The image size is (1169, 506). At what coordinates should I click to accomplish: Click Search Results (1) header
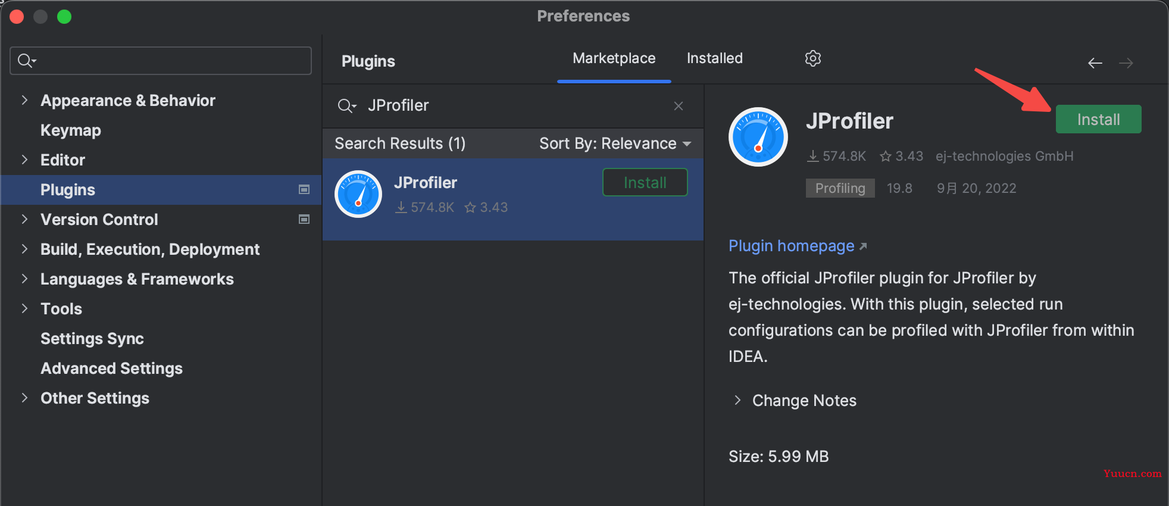[400, 143]
